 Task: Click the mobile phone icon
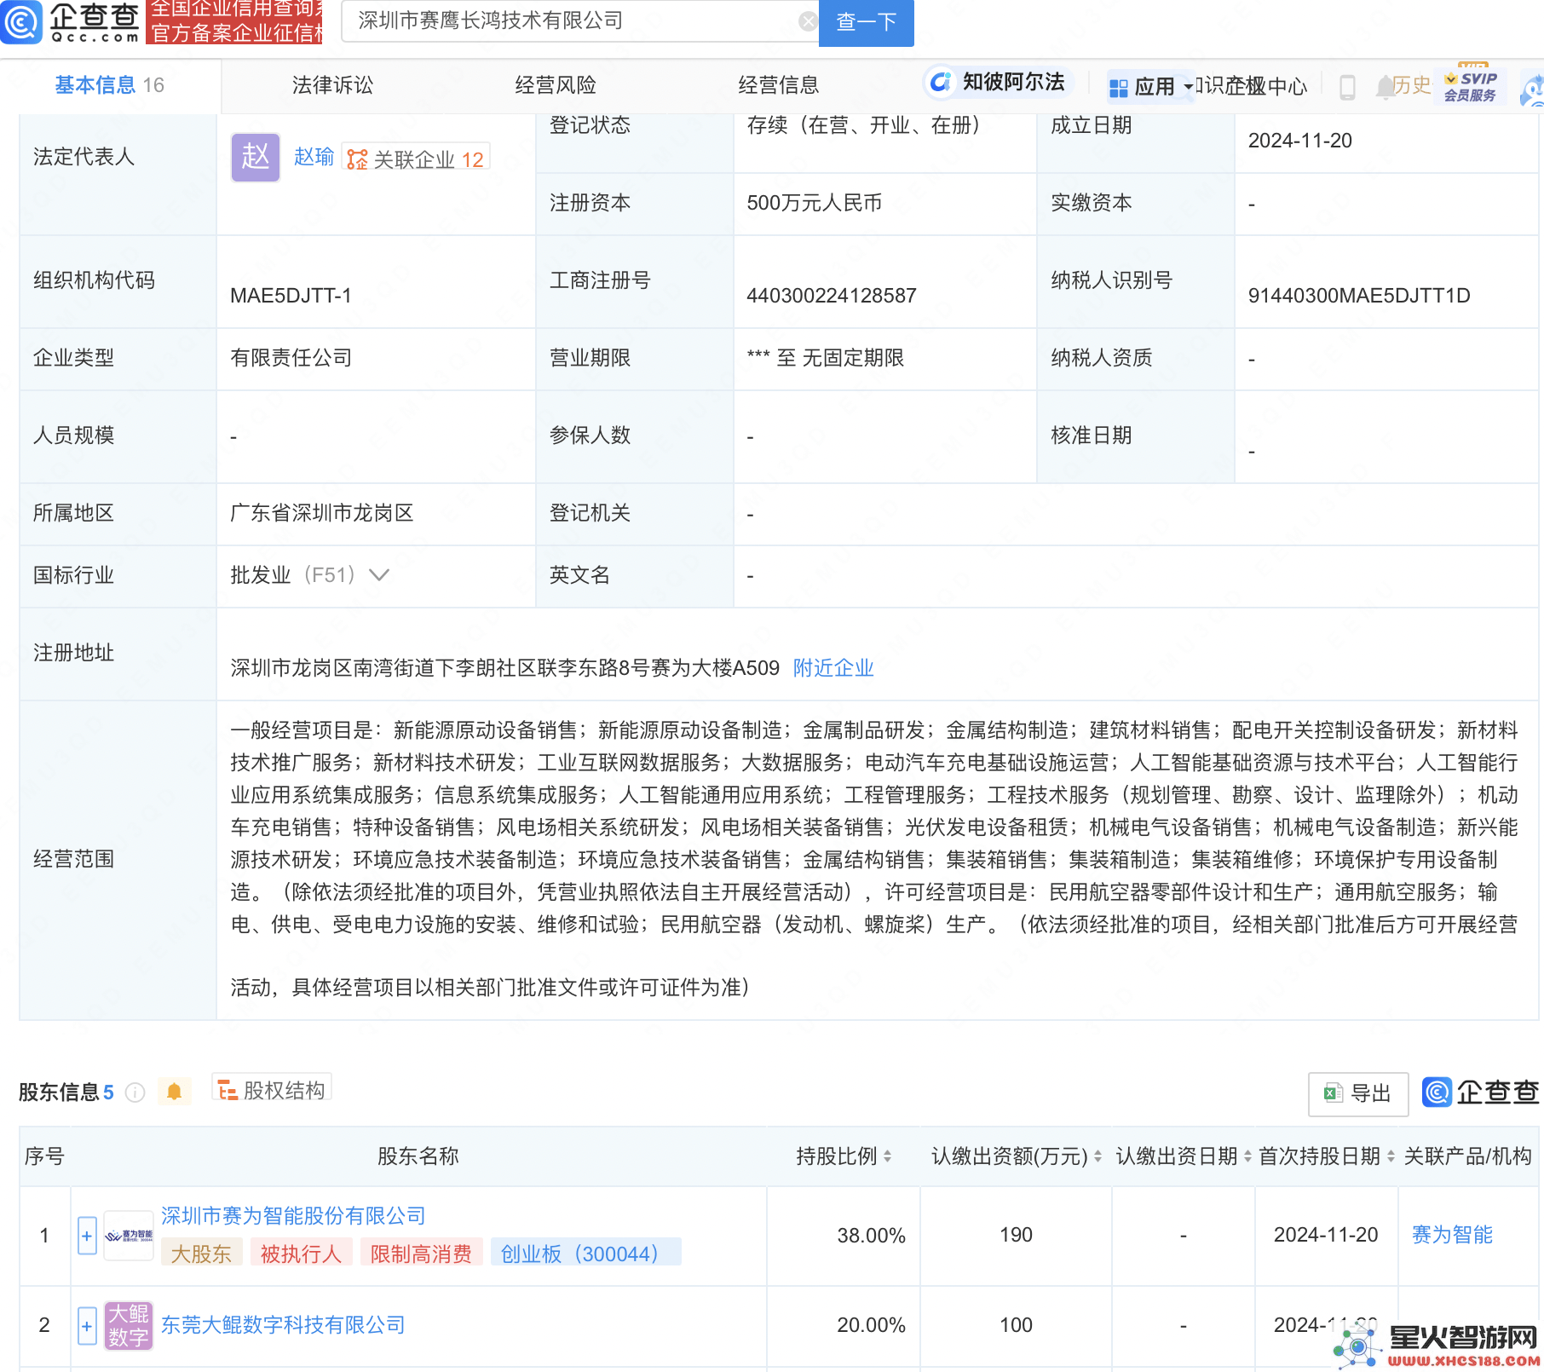pos(1347,87)
